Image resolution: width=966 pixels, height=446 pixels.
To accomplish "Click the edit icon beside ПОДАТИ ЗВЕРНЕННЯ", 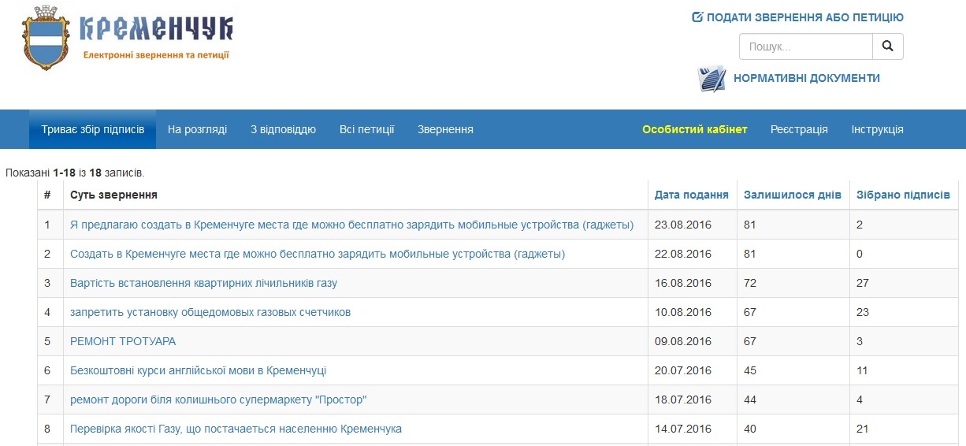I will click(x=697, y=17).
